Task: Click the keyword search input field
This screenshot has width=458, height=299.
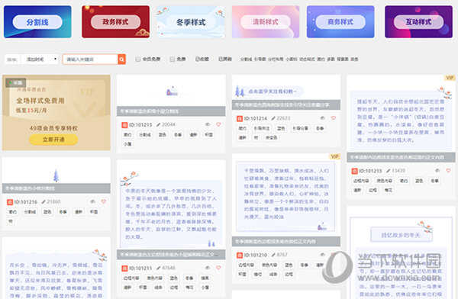Action: (x=90, y=59)
